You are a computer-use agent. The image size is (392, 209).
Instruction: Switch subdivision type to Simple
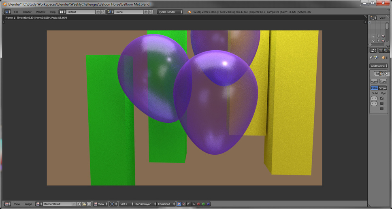click(x=383, y=88)
